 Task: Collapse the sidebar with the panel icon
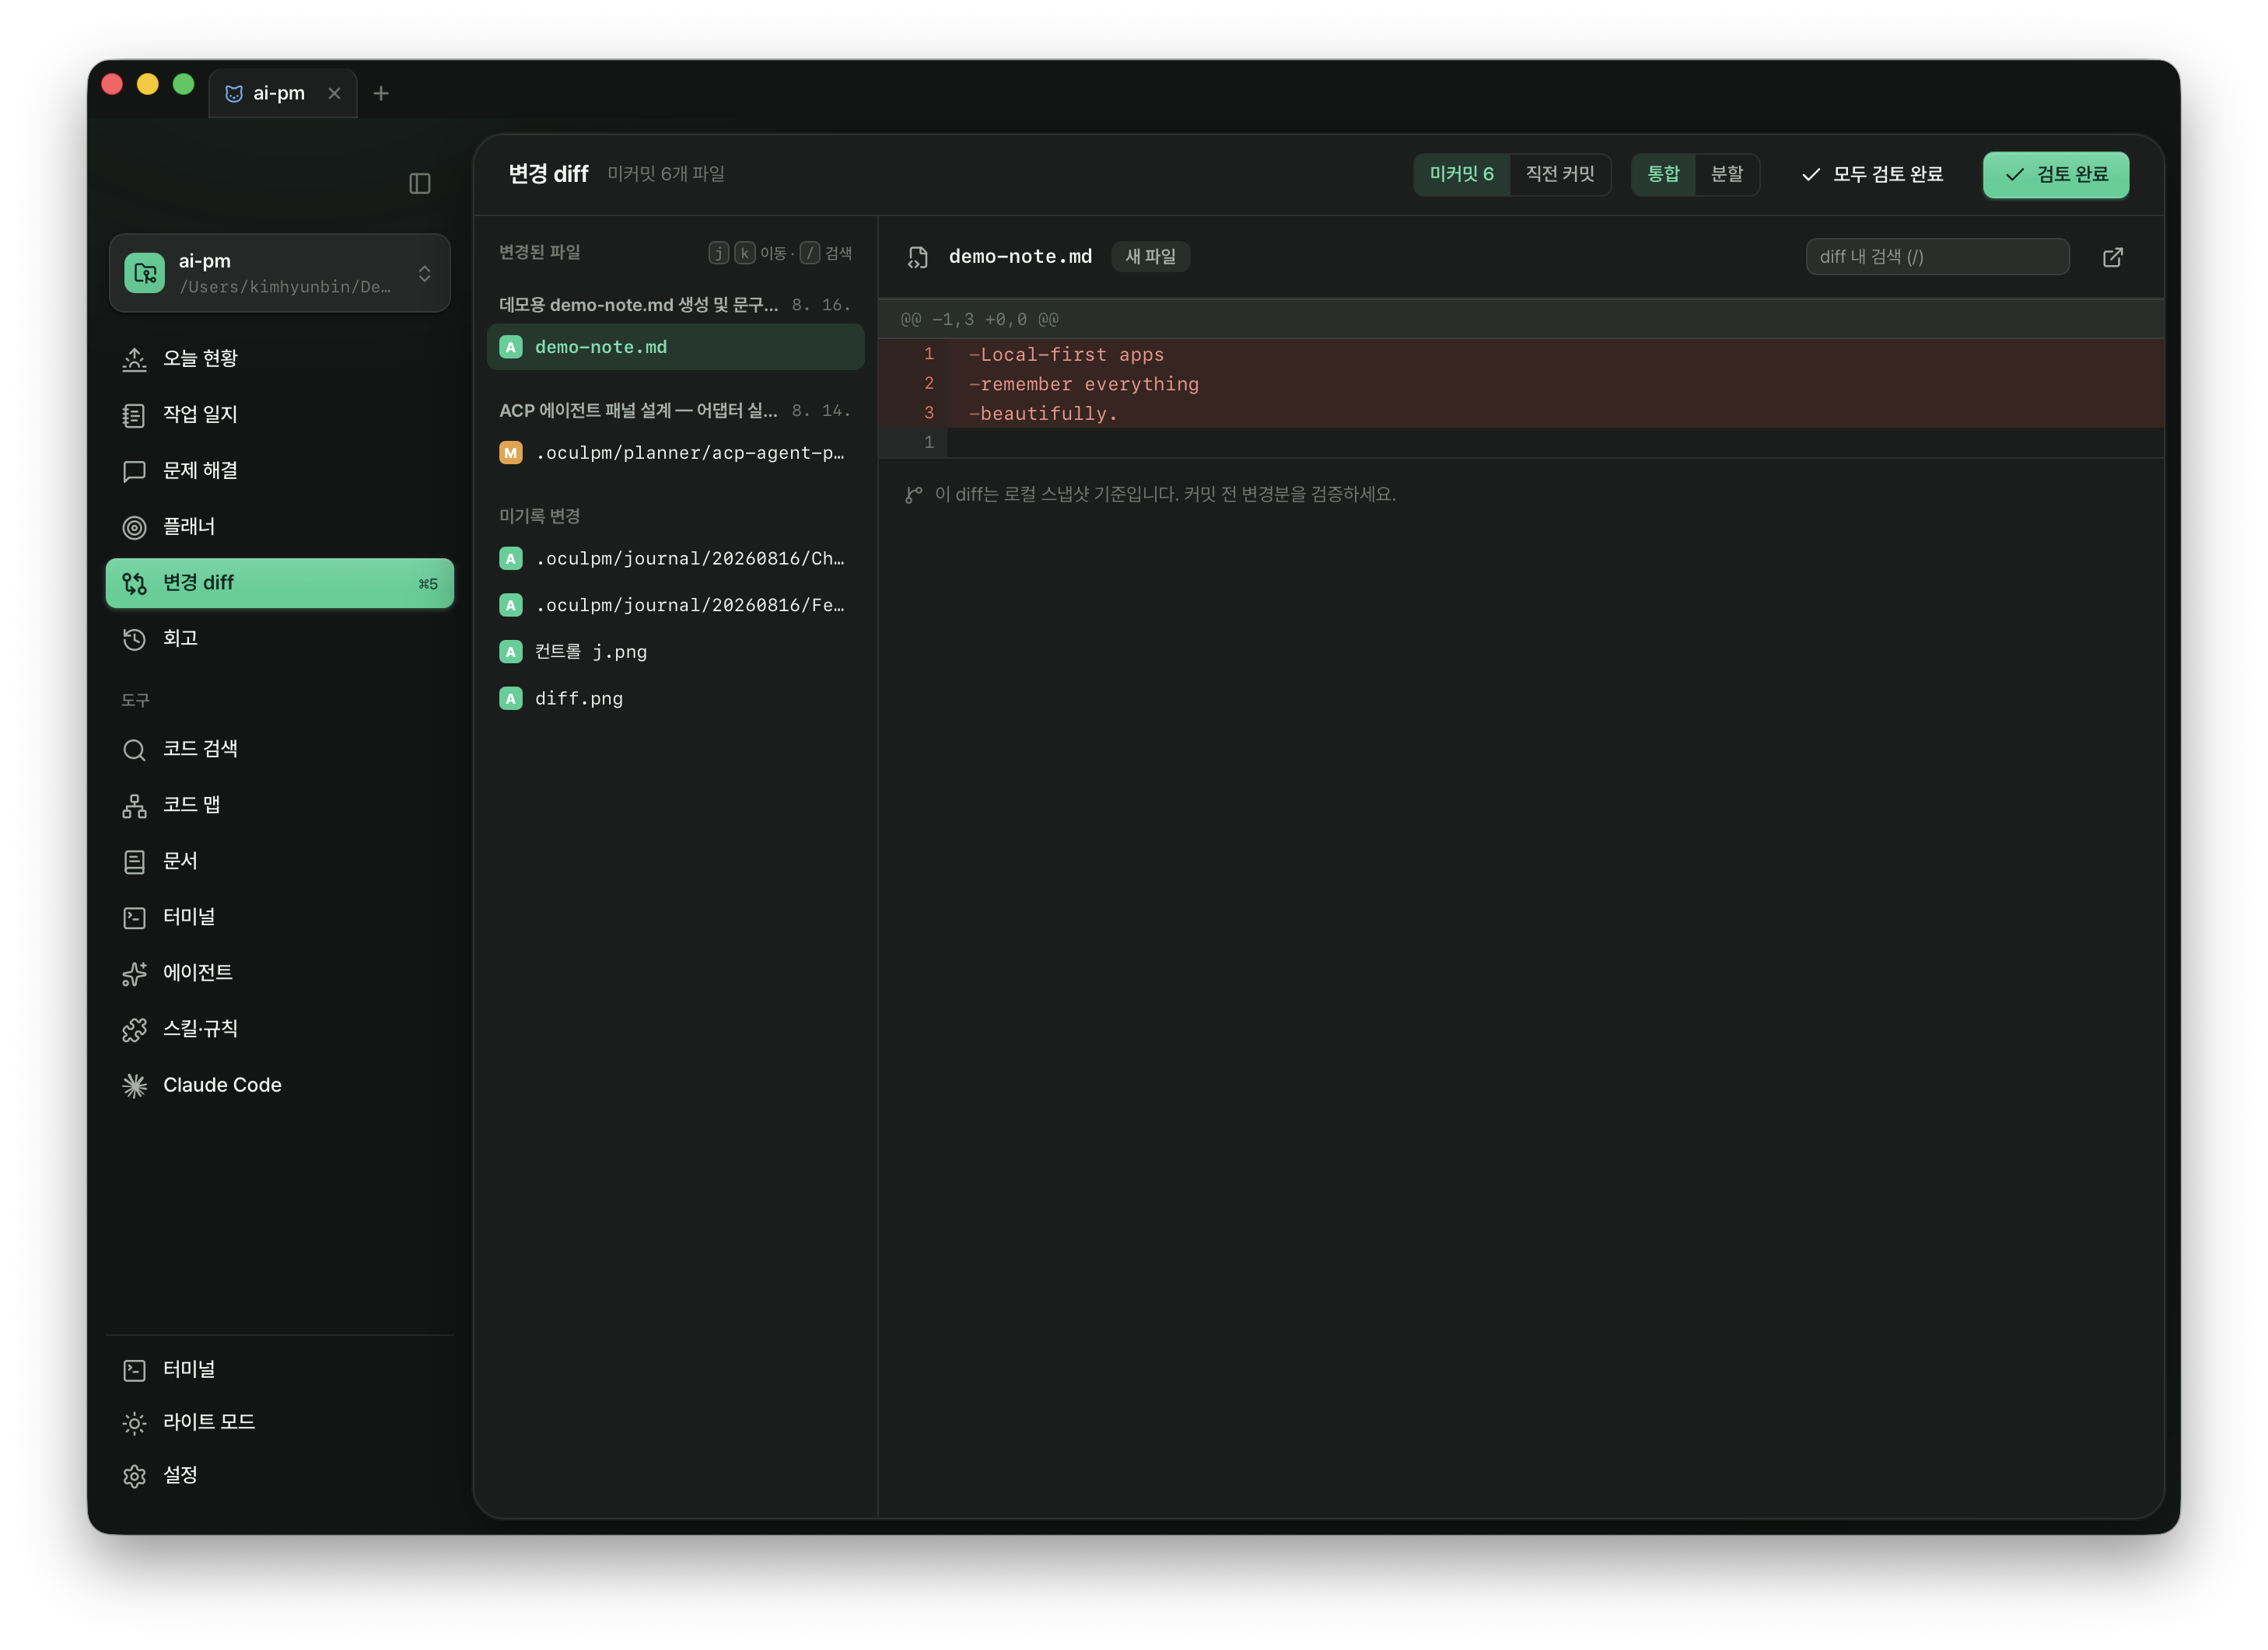coord(419,184)
